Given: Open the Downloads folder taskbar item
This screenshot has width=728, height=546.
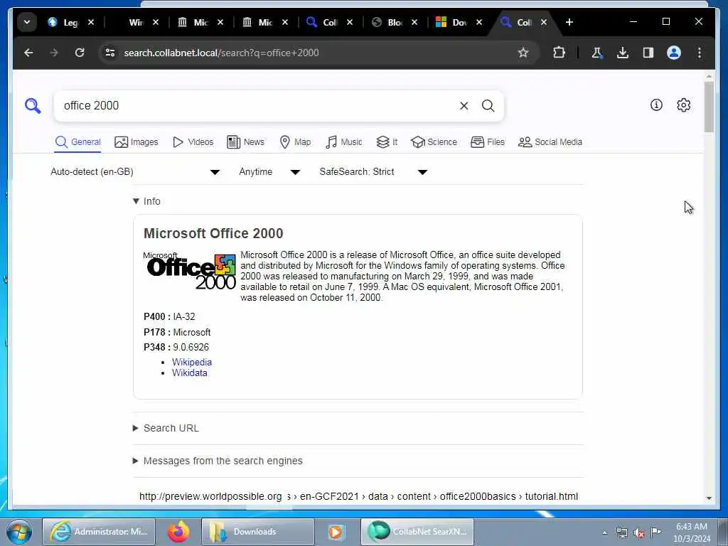Looking at the screenshot, I should (x=257, y=532).
